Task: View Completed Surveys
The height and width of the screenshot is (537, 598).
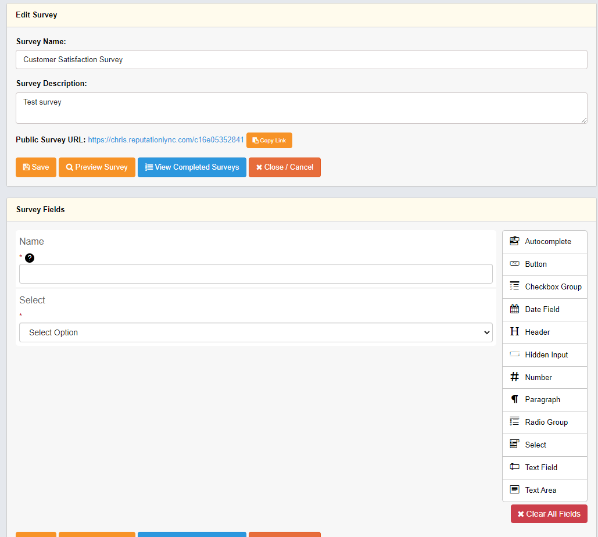Action: [192, 167]
